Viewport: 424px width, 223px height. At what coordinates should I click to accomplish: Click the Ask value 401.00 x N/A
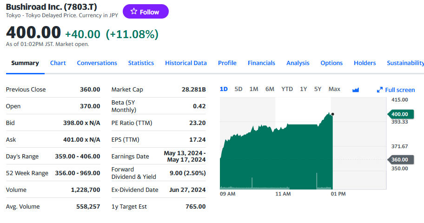click(82, 140)
